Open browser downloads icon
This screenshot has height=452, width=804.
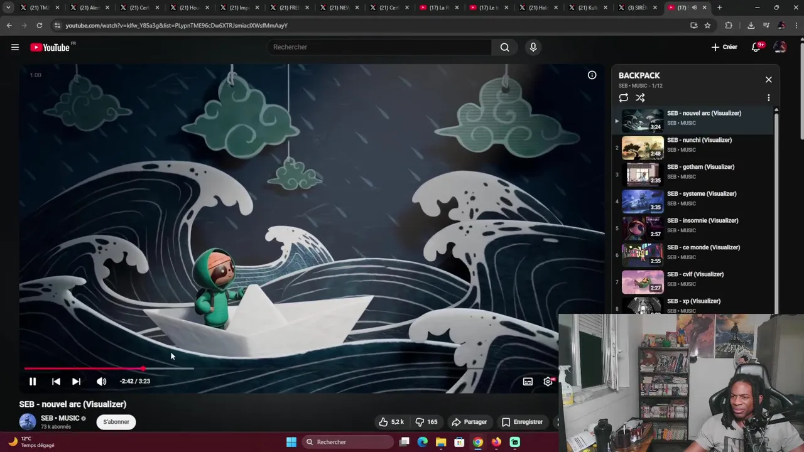(x=751, y=25)
